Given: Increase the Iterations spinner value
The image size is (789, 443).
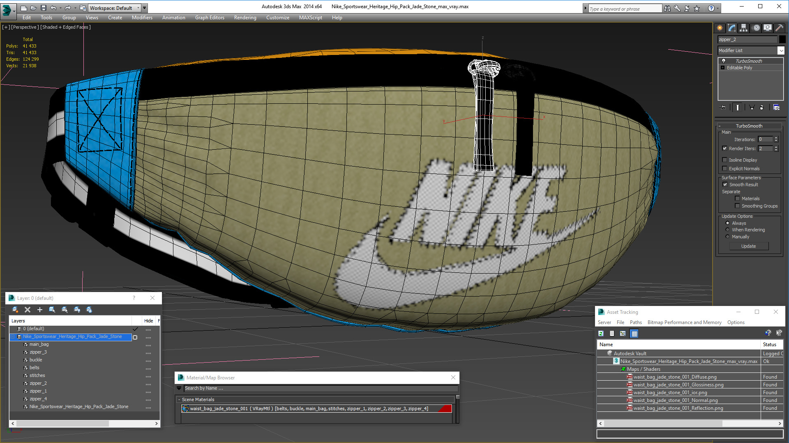Looking at the screenshot, I should pos(776,138).
